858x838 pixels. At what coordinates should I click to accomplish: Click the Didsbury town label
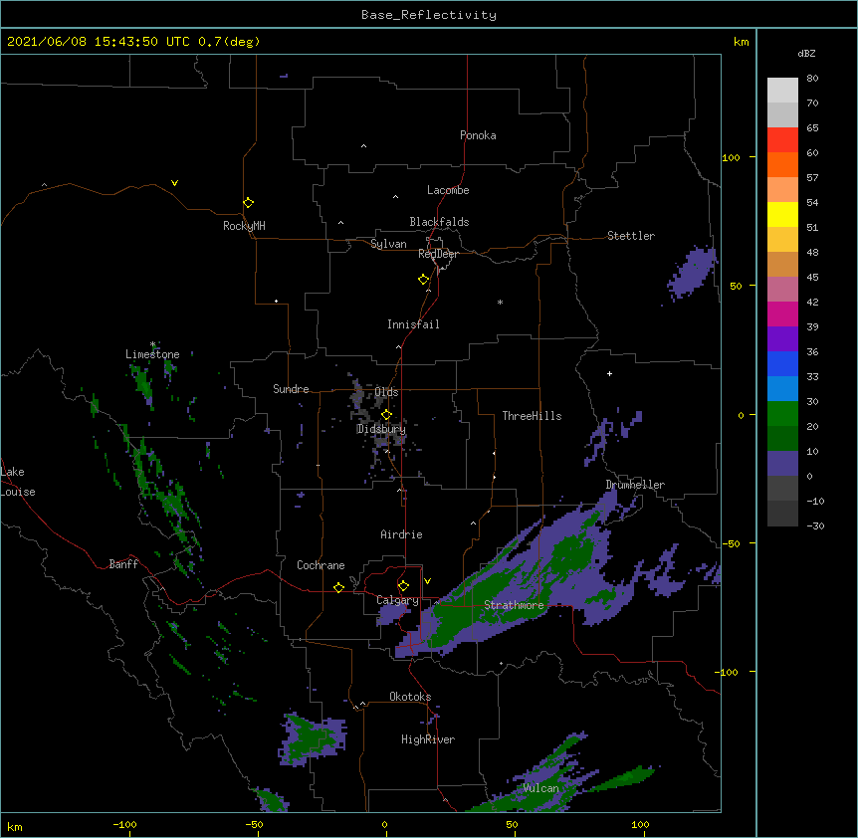pos(381,429)
